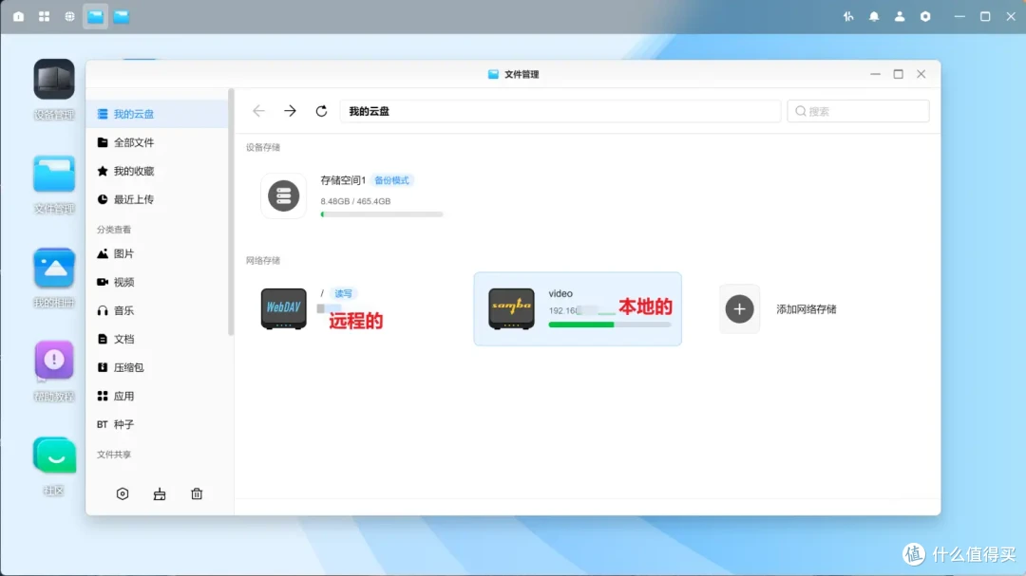
Task: Show 音乐 category
Action: (x=157, y=310)
